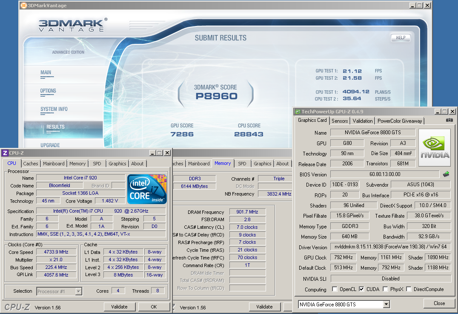Screen dimensions: 458x314
Task: Click the GPU-Z title bar app icon
Action: click(298, 111)
